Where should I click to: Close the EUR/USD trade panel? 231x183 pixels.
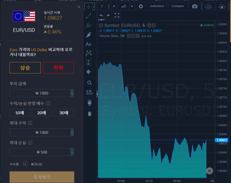pyautogui.click(x=79, y=7)
